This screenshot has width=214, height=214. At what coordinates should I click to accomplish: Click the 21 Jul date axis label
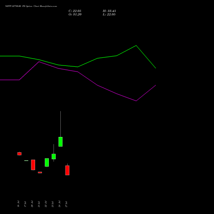coord(39,204)
